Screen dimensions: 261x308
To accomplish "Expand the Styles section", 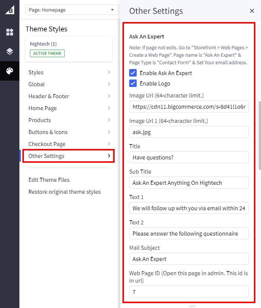I will coord(69,72).
